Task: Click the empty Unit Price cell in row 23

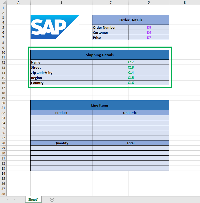Action: pyautogui.click(x=131, y=118)
